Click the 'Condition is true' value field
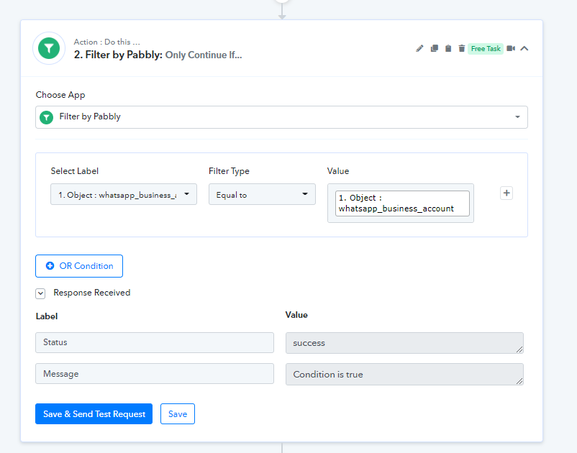Viewport: 577px width, 453px height. (x=404, y=375)
